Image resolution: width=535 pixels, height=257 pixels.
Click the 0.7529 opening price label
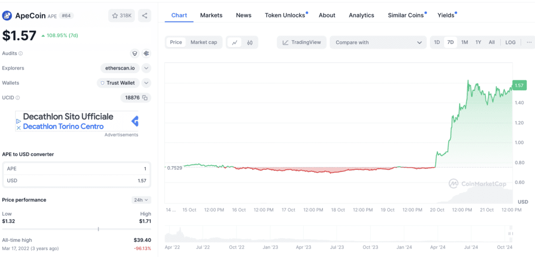(174, 168)
